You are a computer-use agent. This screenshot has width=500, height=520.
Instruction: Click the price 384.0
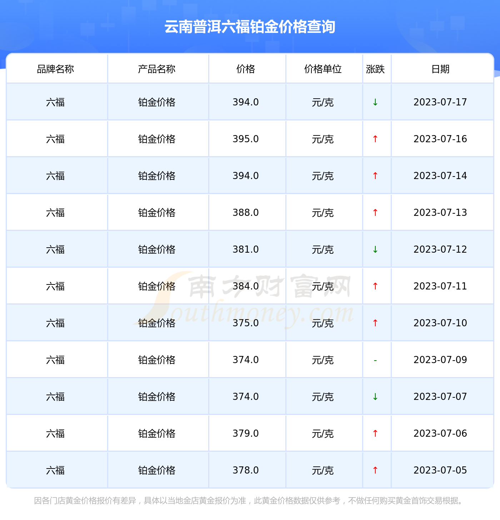[246, 286]
